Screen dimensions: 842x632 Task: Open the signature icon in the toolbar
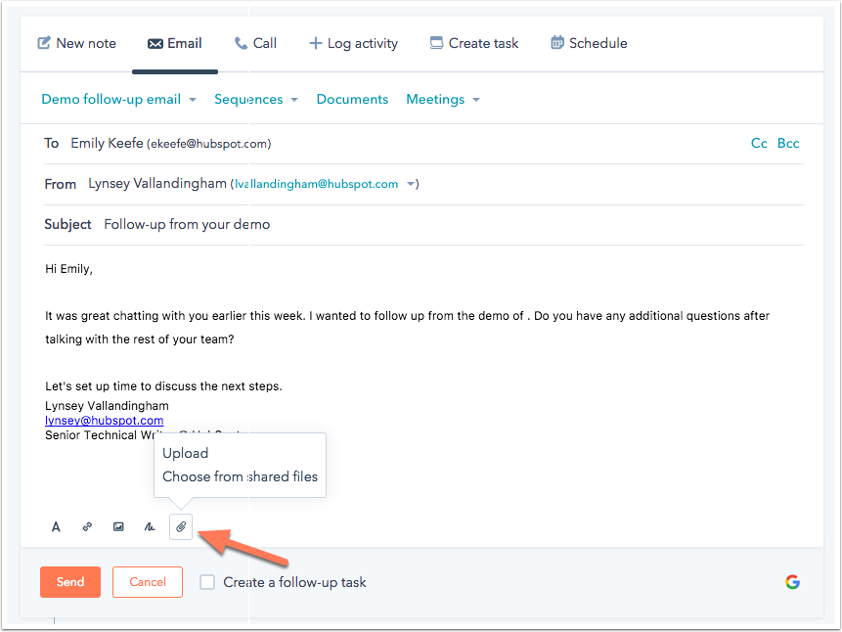(150, 526)
